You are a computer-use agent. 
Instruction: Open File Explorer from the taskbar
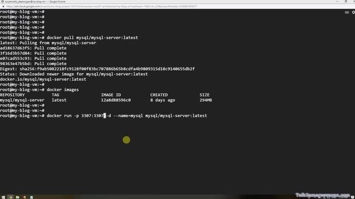[x=17, y=197]
